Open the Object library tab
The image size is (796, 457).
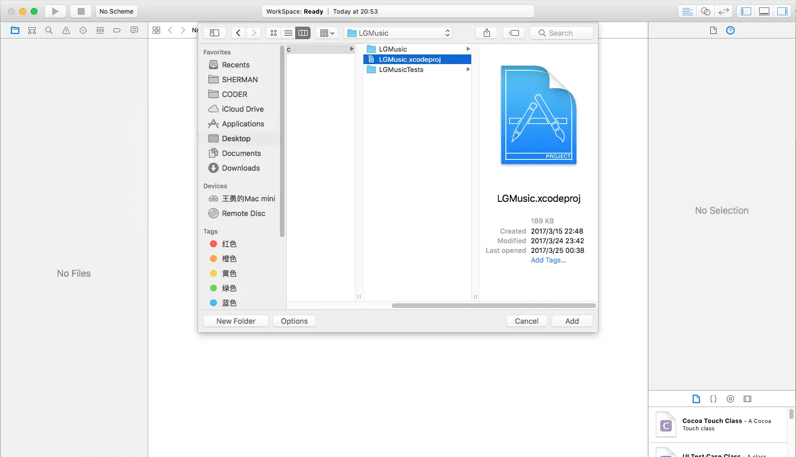(x=731, y=399)
